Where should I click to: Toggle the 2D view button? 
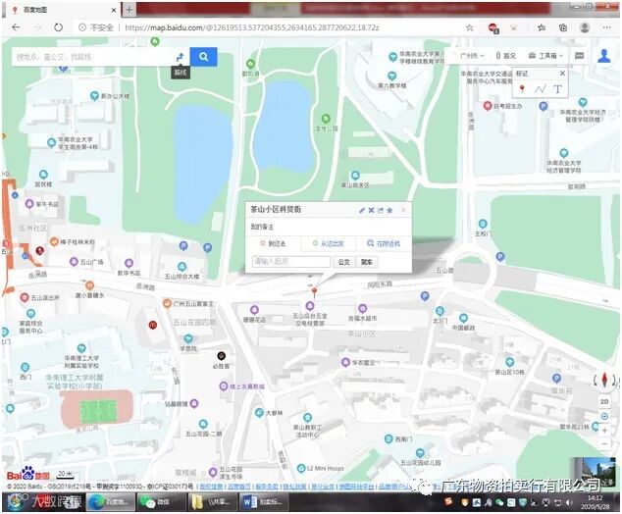pyautogui.click(x=604, y=402)
